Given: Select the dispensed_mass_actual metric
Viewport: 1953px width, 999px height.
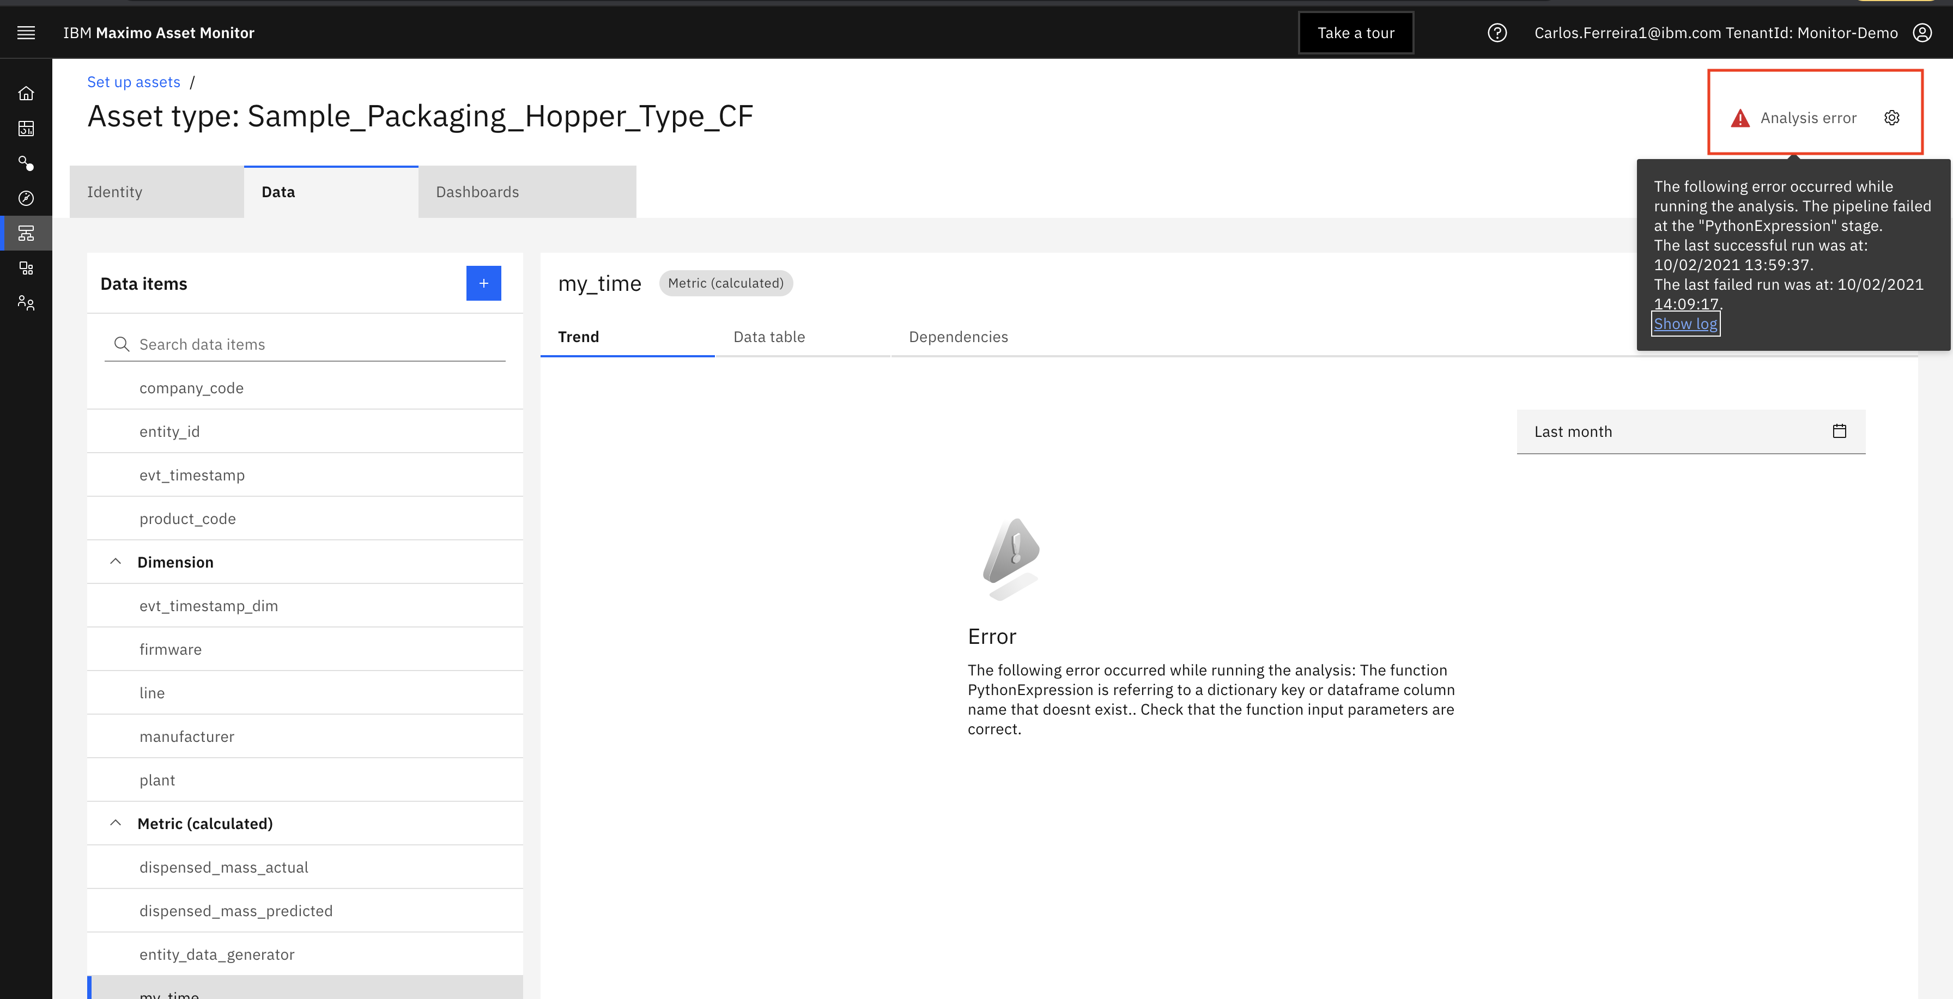Looking at the screenshot, I should coord(305,867).
